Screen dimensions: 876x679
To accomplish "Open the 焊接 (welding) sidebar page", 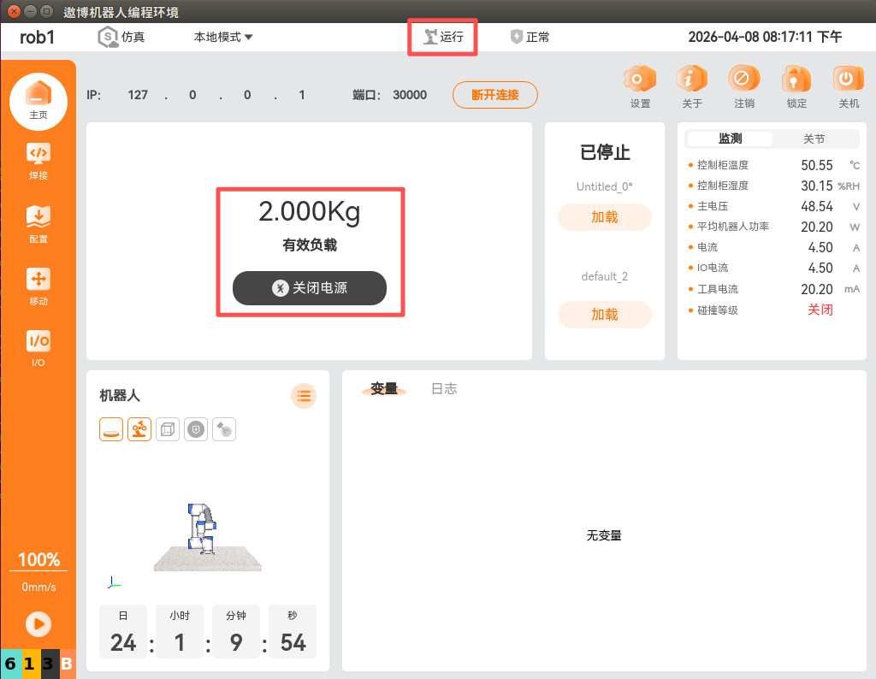I will (x=38, y=161).
